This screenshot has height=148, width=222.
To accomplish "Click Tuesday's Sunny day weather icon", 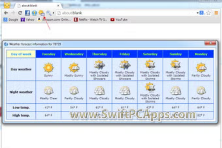I will click(x=48, y=68).
